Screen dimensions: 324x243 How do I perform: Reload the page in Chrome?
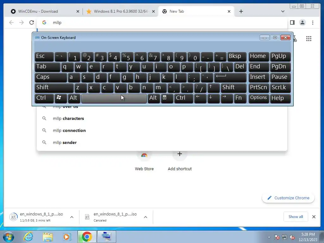click(32, 22)
